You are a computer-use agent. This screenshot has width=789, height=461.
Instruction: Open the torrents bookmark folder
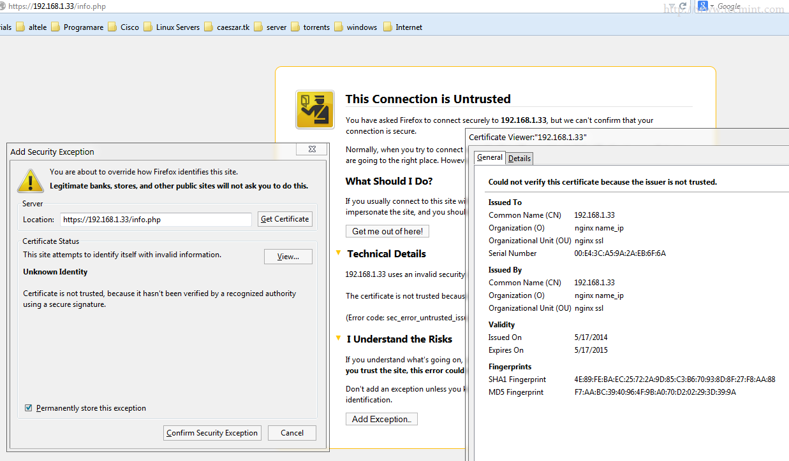tap(310, 27)
